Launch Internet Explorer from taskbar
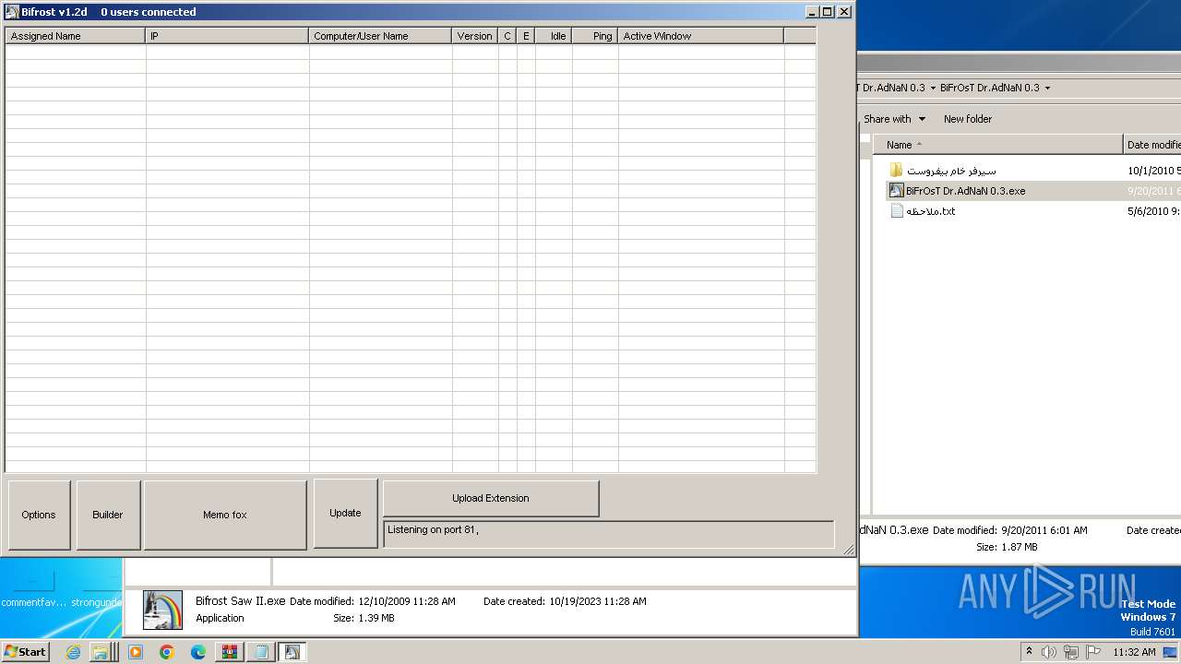 pyautogui.click(x=73, y=652)
